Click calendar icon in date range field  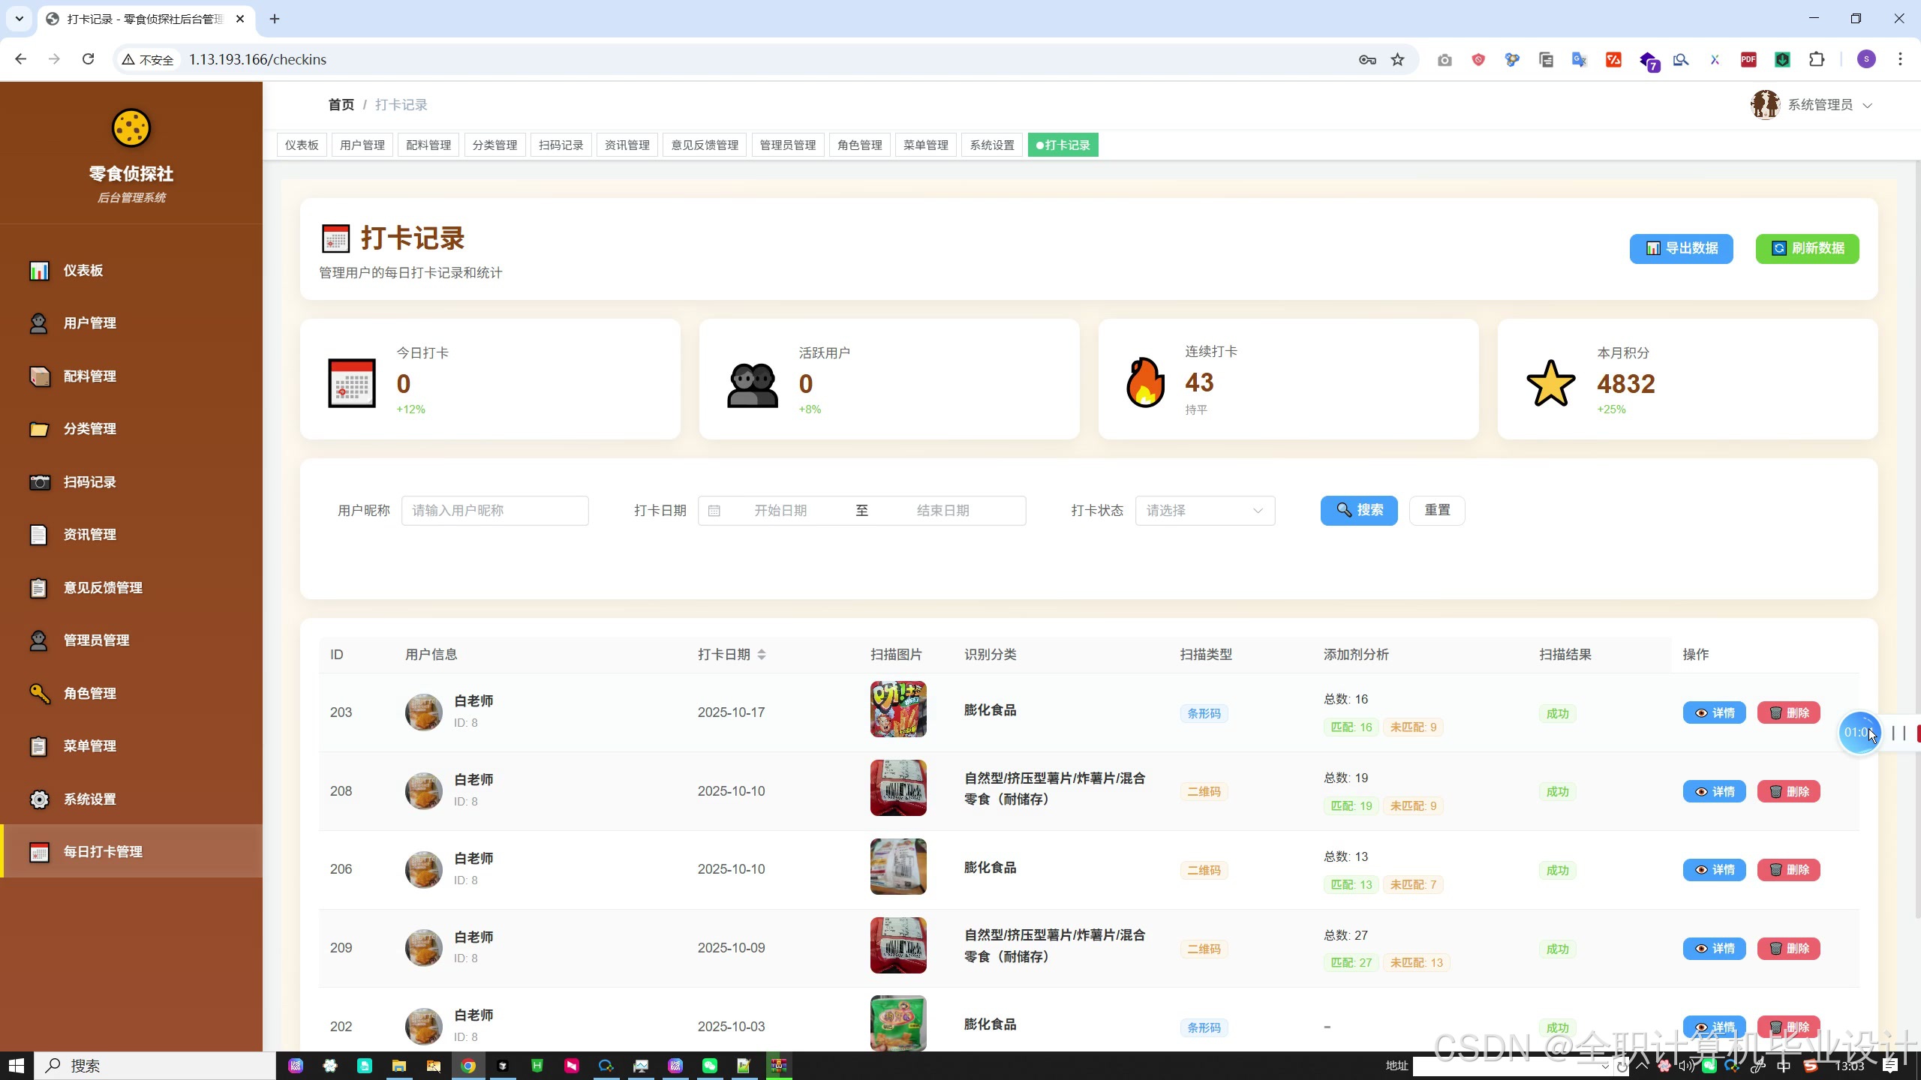click(714, 511)
